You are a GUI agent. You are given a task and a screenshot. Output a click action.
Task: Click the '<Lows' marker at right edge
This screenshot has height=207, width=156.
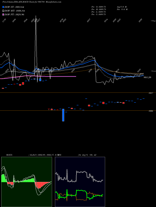coord(153,71)
